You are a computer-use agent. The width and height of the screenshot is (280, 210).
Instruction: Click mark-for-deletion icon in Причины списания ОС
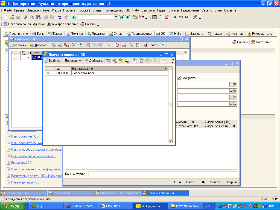(121, 61)
